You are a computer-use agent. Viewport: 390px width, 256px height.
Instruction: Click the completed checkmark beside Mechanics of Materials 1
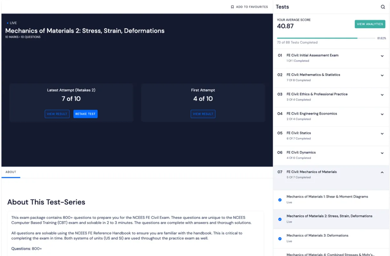[280, 200]
